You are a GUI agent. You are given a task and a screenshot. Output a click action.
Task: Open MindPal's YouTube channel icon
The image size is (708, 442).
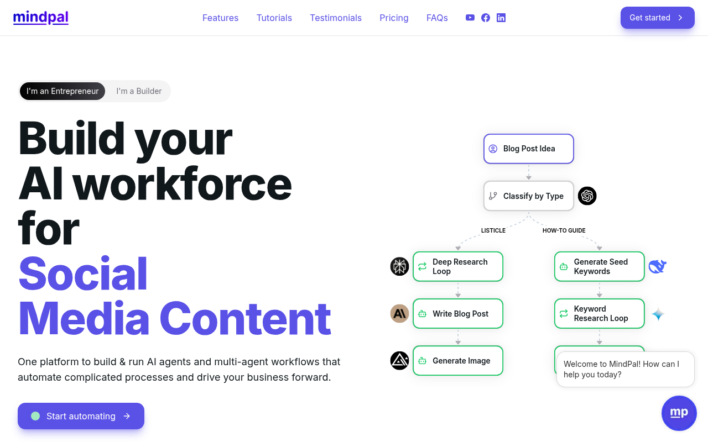pyautogui.click(x=470, y=17)
